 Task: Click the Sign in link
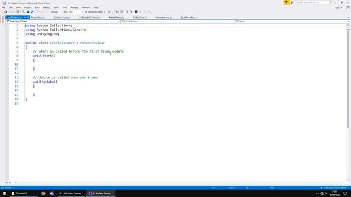point(338,8)
